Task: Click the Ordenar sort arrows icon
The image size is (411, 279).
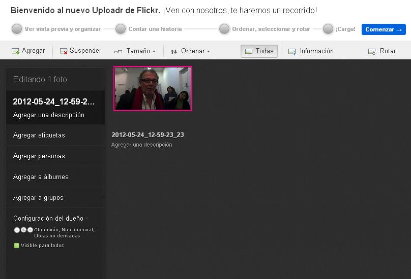Action: tap(174, 52)
